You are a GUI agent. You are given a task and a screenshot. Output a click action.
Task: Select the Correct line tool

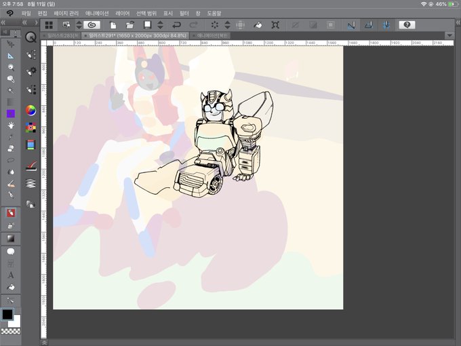[x=11, y=301]
